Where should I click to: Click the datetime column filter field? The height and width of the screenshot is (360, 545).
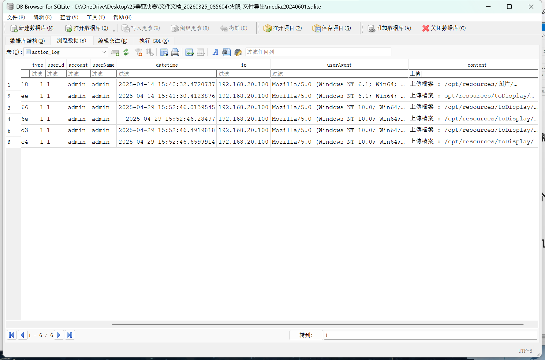coord(167,74)
